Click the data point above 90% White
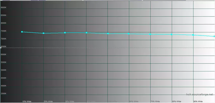215x103 pixels. coord(193,35)
